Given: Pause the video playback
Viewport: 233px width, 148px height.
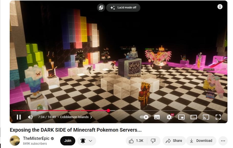Looking at the screenshot, I should pyautogui.click(x=19, y=117).
